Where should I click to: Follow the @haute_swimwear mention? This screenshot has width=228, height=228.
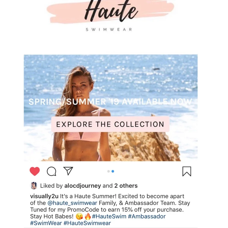click(72, 203)
